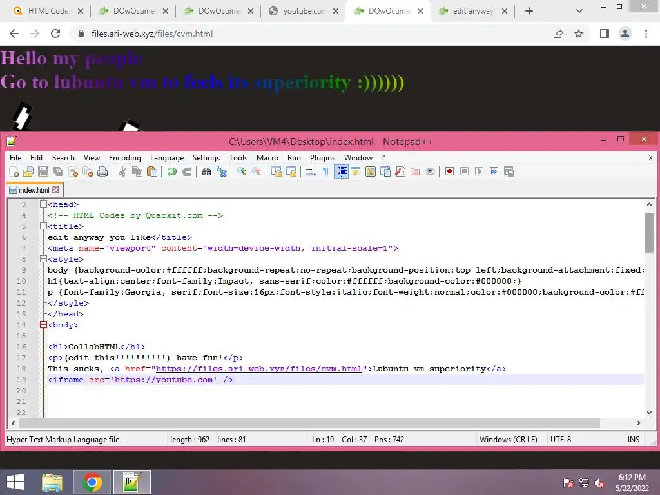Open File Explorer from taskbar

coord(52,482)
